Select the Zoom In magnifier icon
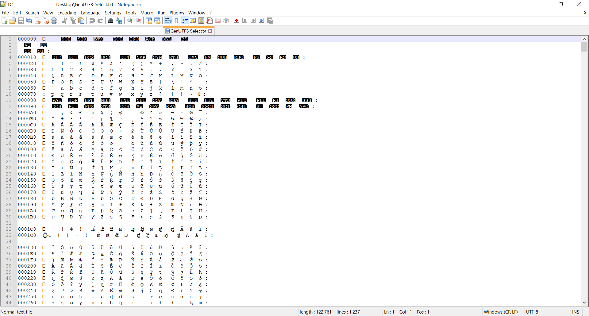The height and width of the screenshot is (316, 589). 130,21
